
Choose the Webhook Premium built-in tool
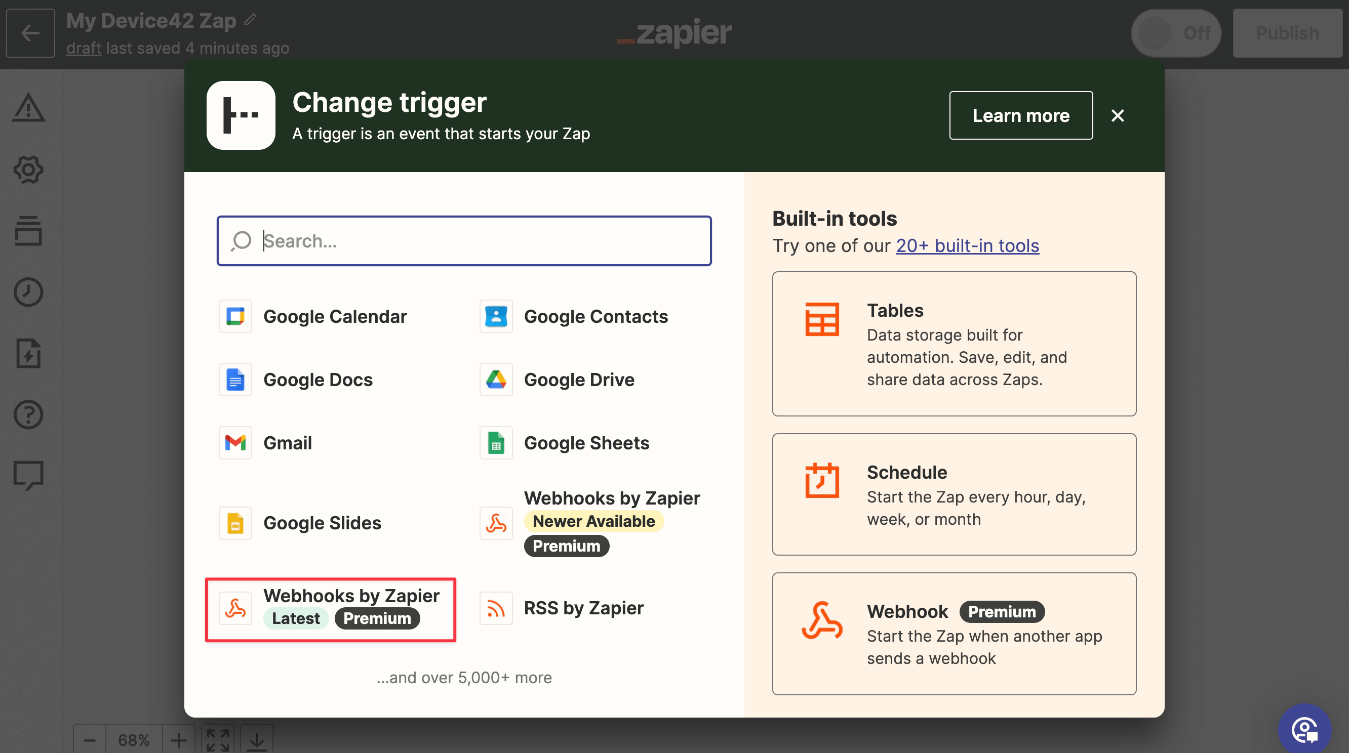pyautogui.click(x=953, y=634)
